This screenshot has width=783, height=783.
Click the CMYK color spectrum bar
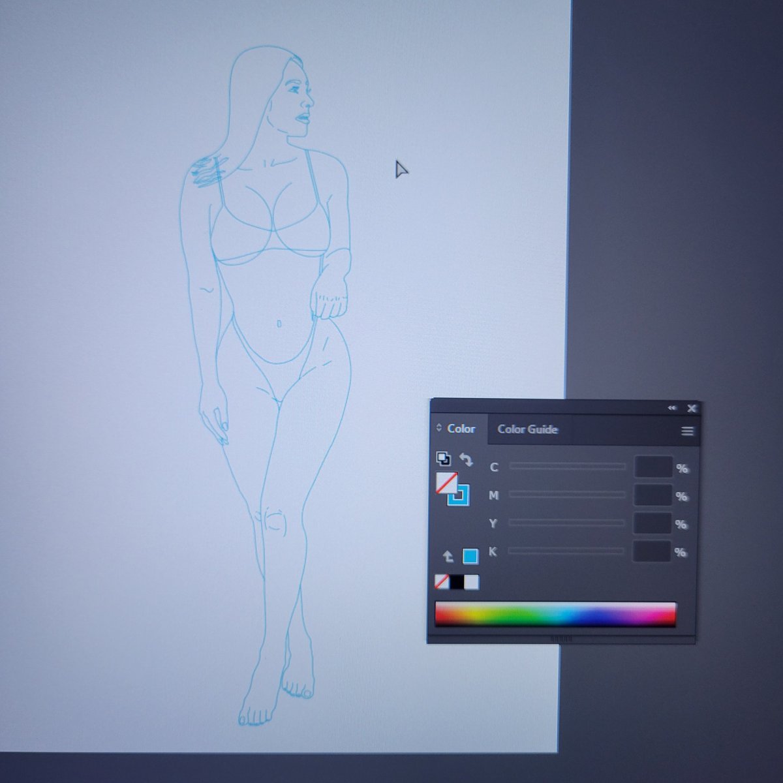(555, 614)
